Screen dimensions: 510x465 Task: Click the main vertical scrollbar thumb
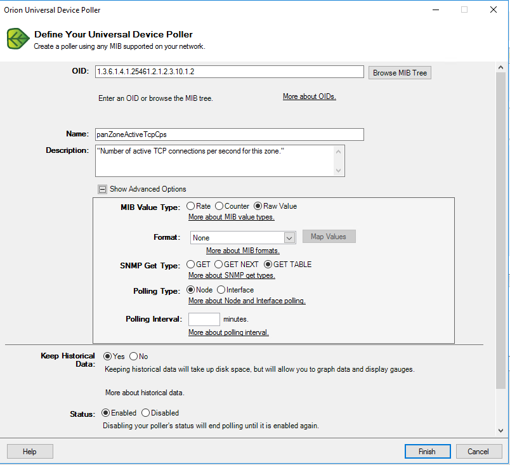coord(501,230)
